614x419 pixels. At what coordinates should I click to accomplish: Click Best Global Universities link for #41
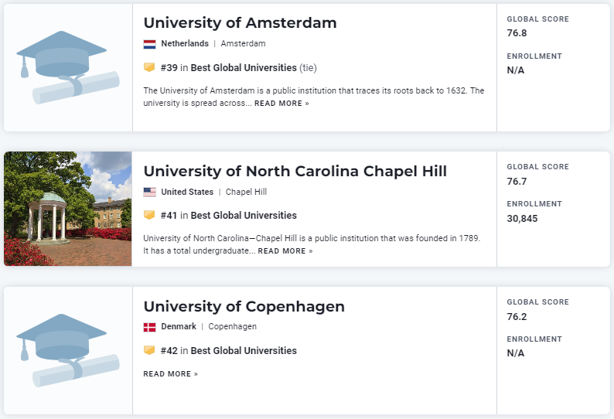pyautogui.click(x=244, y=216)
